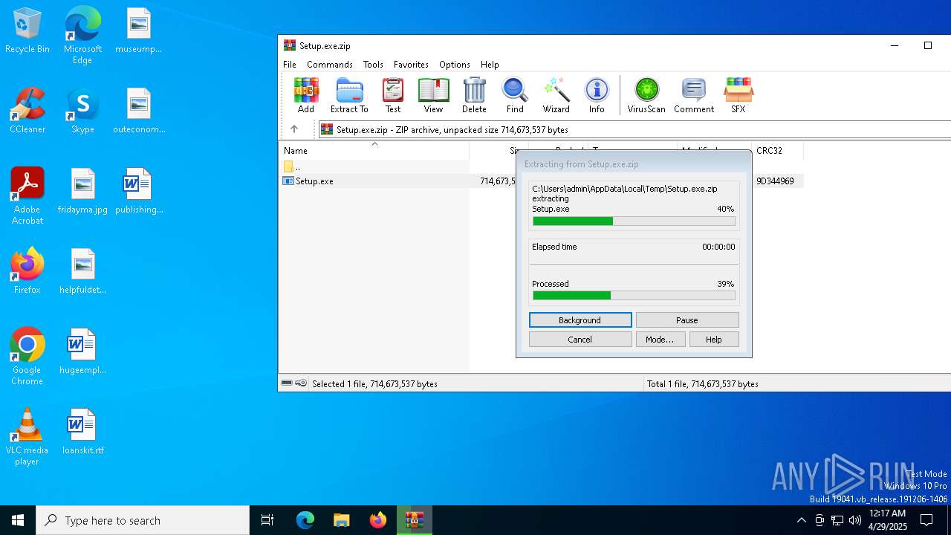
Task: Click the Setup.exe file progress bar
Action: 634,221
